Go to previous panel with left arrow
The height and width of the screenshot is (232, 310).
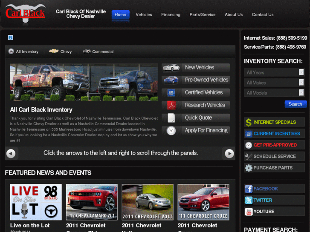coord(11,153)
